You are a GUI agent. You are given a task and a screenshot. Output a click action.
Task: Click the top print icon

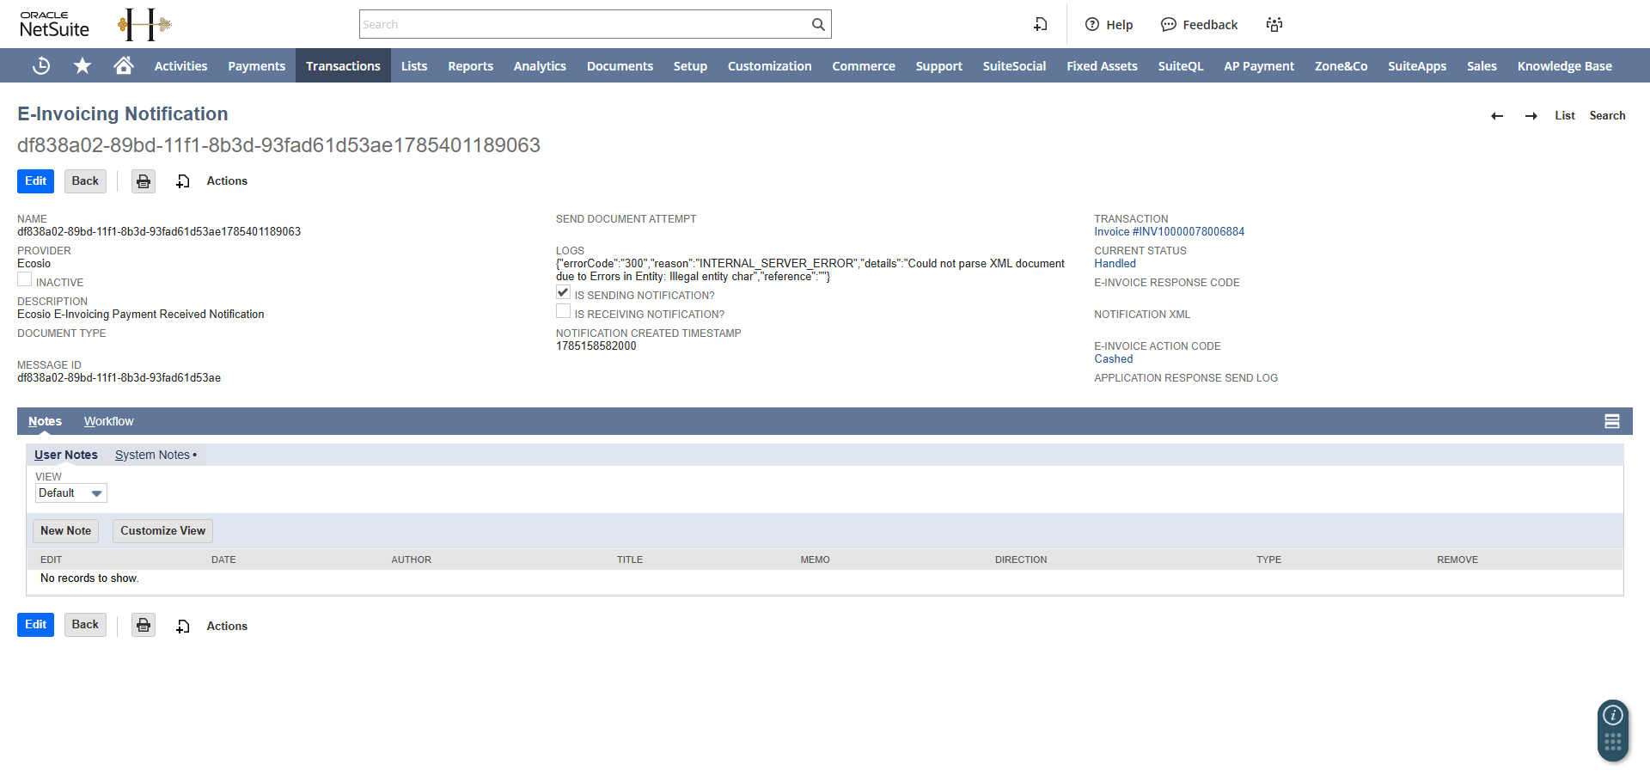pos(144,181)
